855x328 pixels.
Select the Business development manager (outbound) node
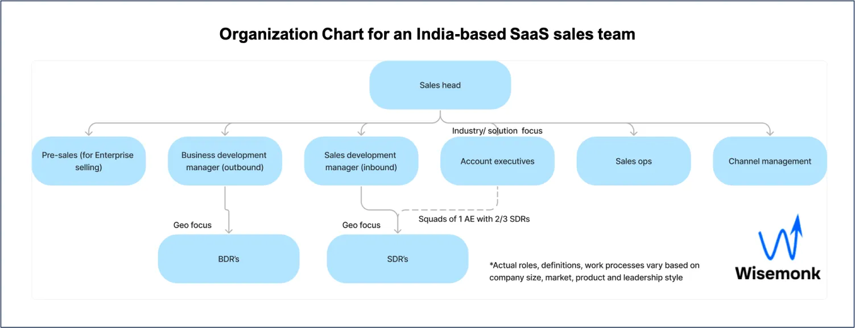[x=225, y=161]
